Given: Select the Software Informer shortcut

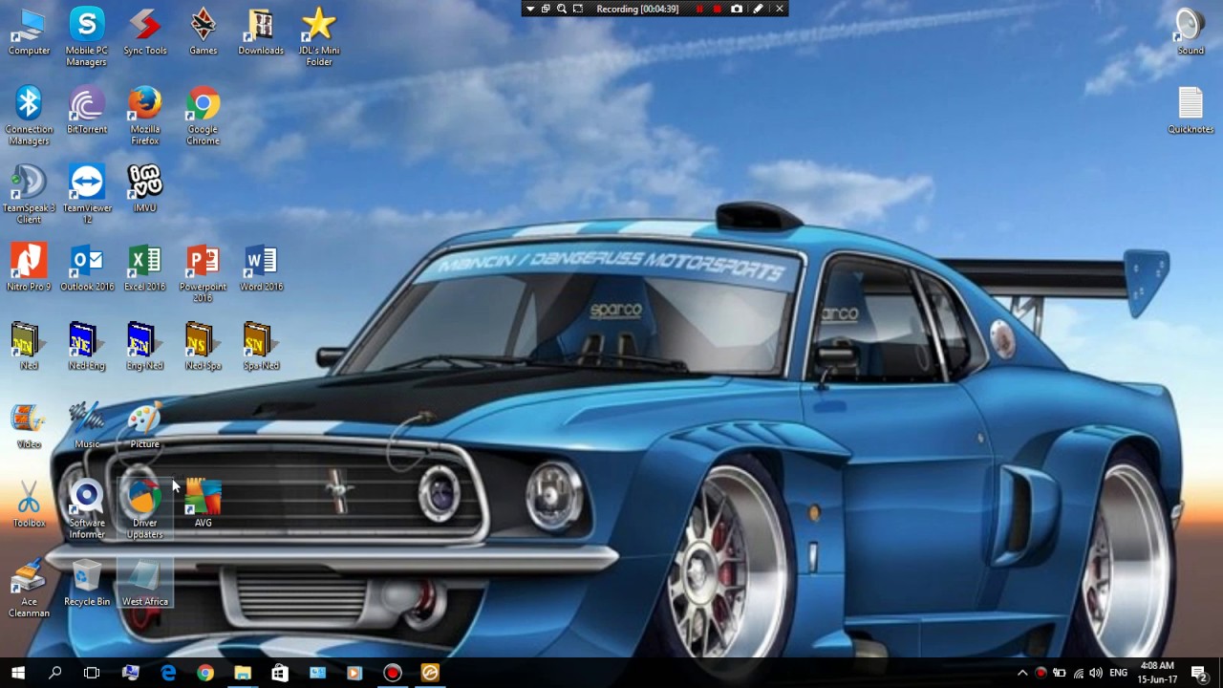Looking at the screenshot, I should [86, 509].
